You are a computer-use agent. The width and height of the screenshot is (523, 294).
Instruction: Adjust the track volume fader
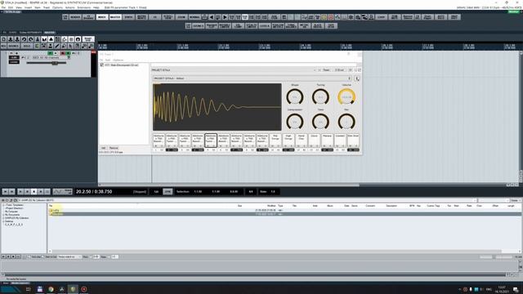pos(55,63)
